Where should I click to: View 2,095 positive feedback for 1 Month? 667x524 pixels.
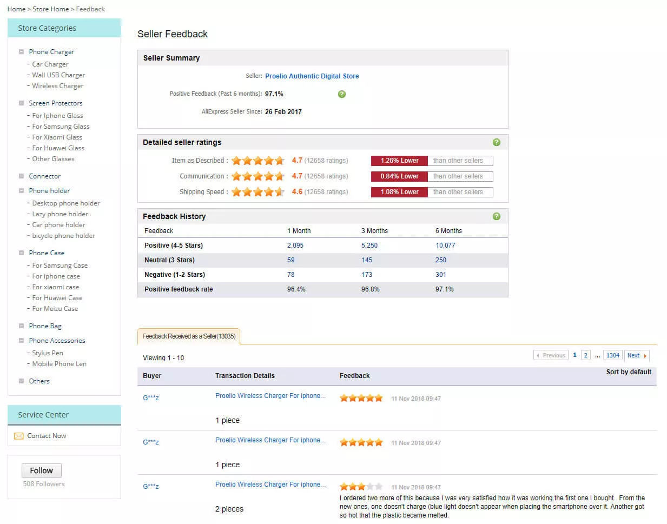tap(295, 246)
